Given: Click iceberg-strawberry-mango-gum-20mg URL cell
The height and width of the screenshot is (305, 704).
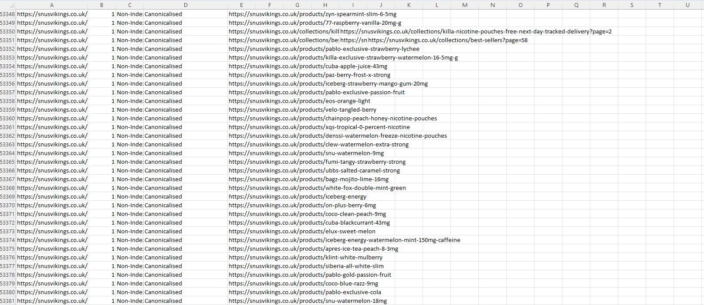Looking at the screenshot, I should click(x=328, y=83).
